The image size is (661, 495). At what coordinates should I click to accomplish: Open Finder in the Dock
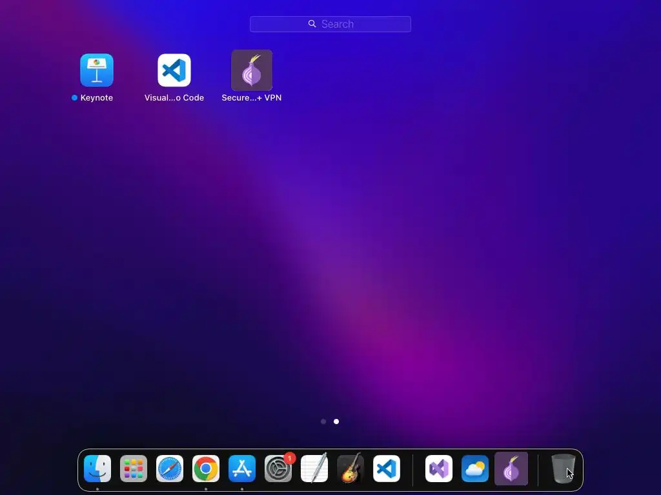(x=97, y=469)
